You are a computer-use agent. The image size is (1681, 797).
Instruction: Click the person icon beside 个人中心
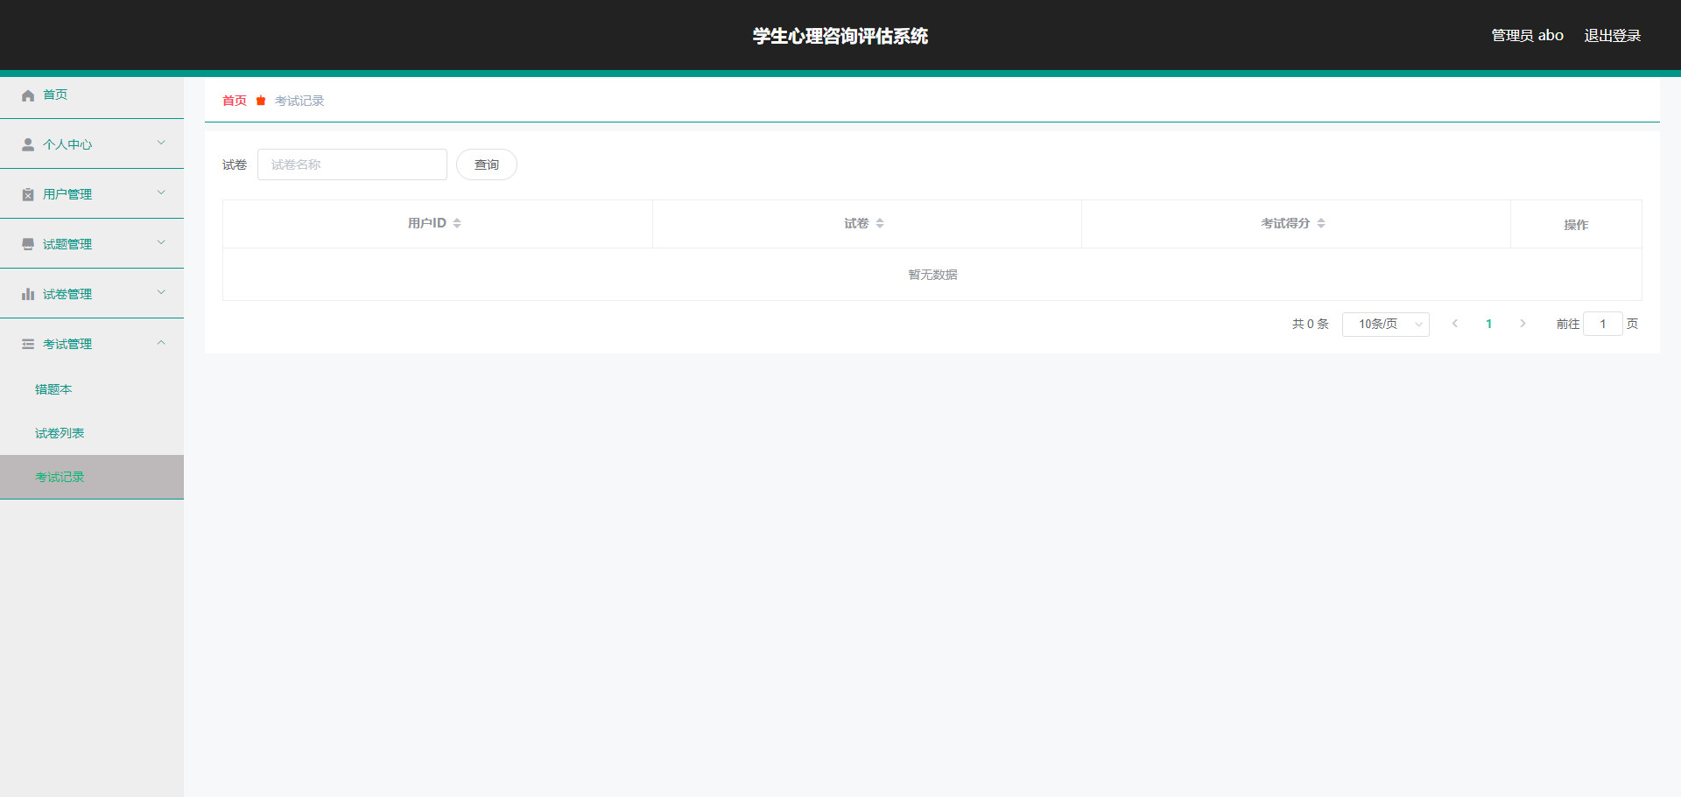tap(28, 145)
